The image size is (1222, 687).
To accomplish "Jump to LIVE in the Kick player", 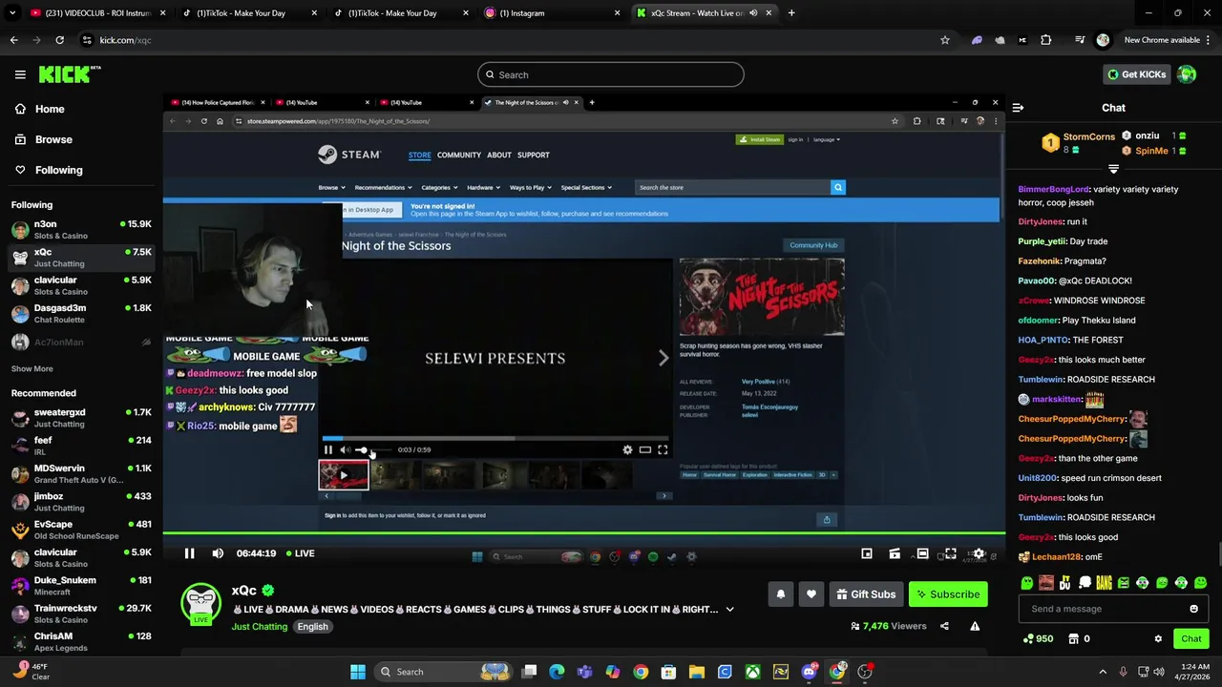I will 299,553.
